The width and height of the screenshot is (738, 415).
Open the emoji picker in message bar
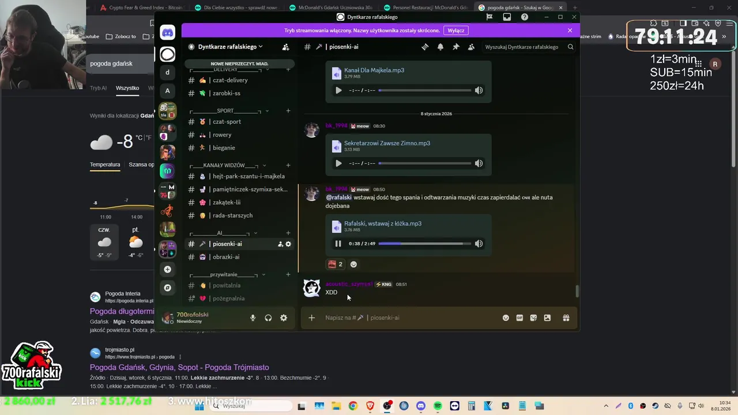(506, 318)
